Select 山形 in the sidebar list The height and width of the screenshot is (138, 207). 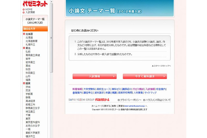(28, 76)
